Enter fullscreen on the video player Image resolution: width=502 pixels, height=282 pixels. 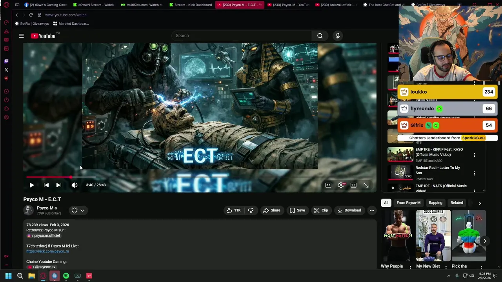[x=366, y=185]
